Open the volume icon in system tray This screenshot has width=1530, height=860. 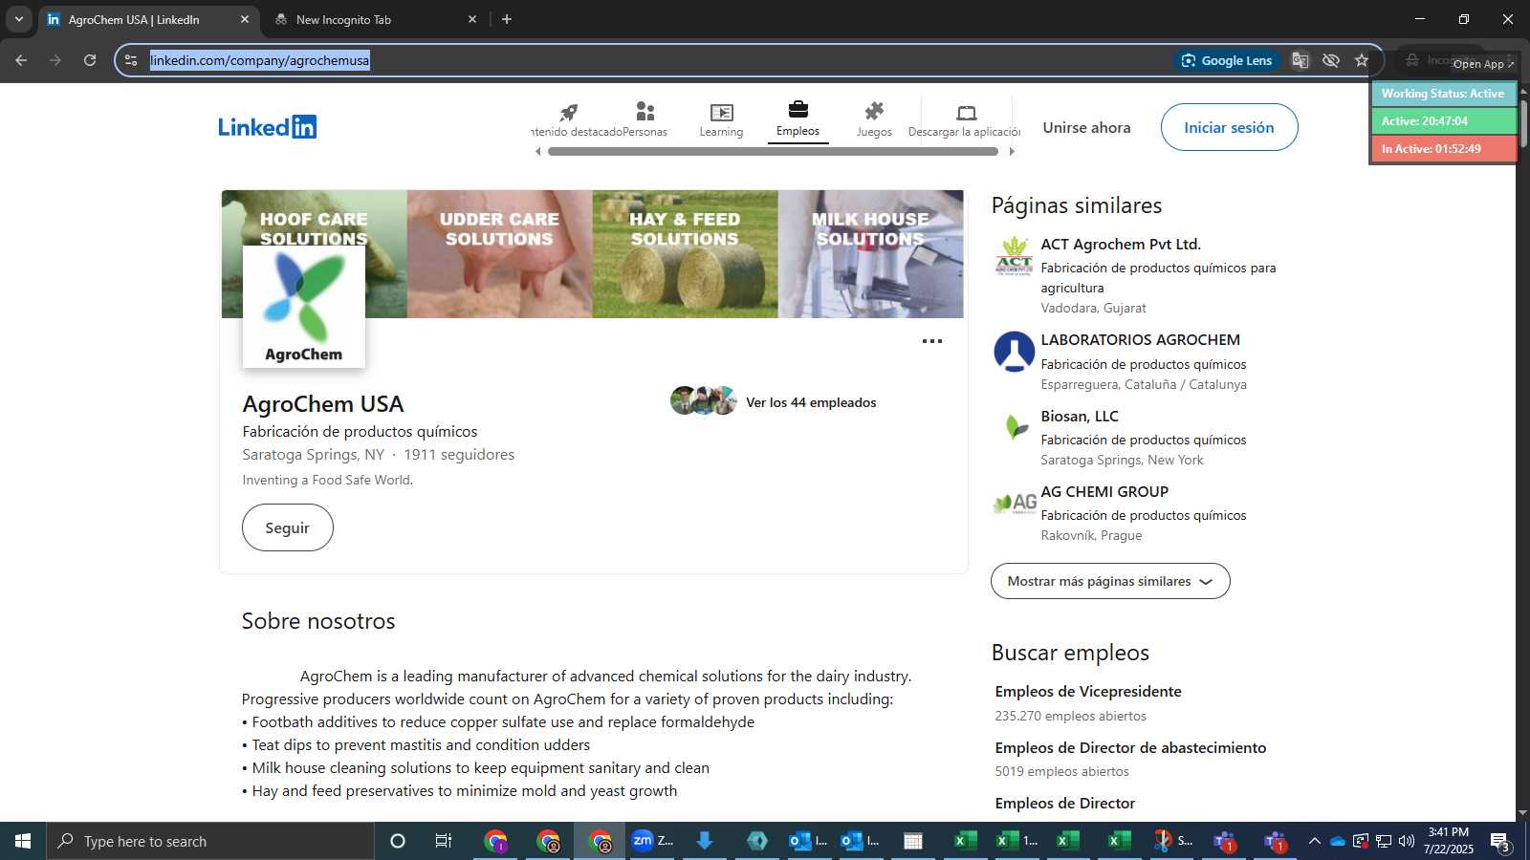pos(1406,841)
